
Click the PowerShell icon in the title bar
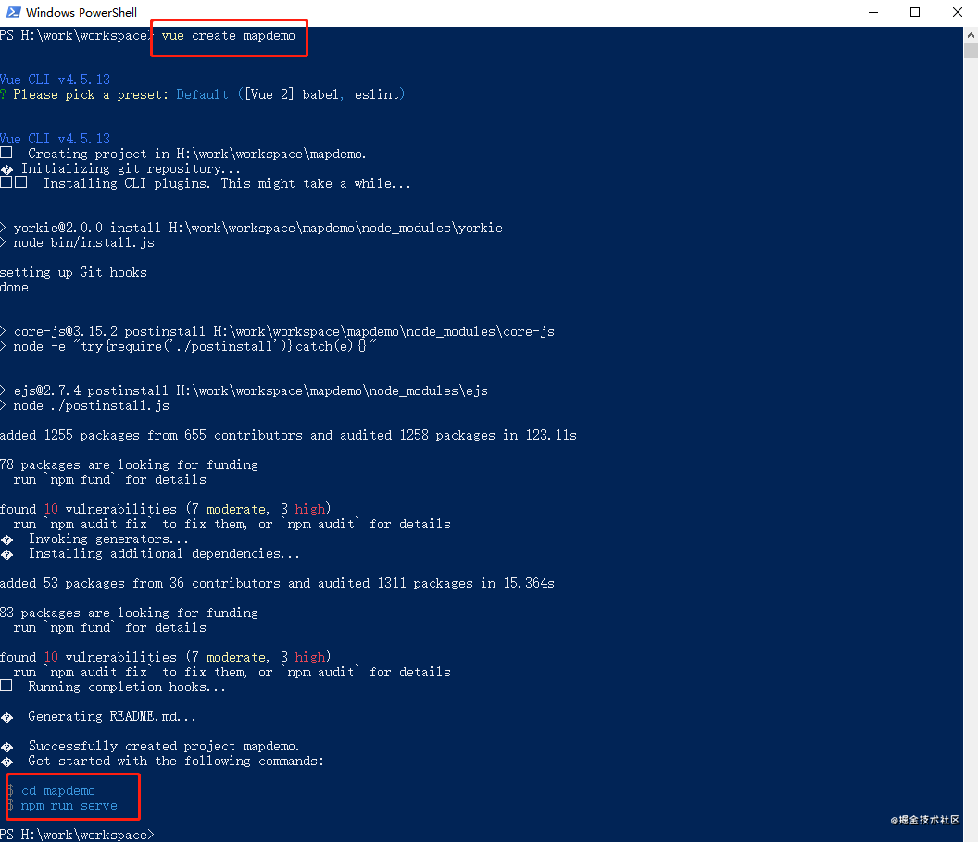click(13, 12)
